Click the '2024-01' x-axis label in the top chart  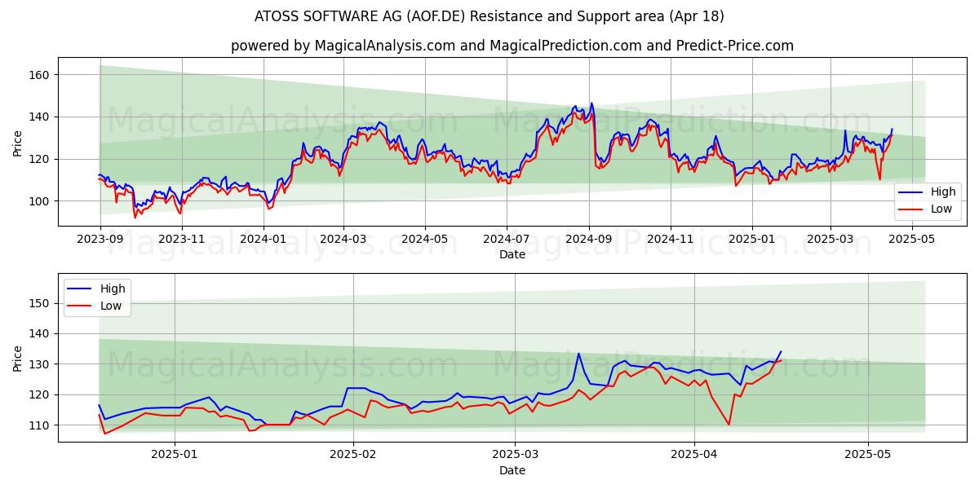pos(263,240)
